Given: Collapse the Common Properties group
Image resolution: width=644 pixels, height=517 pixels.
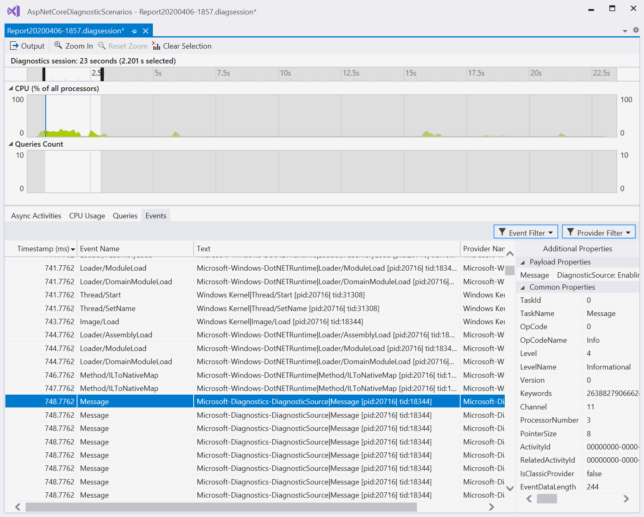Looking at the screenshot, I should 522,287.
